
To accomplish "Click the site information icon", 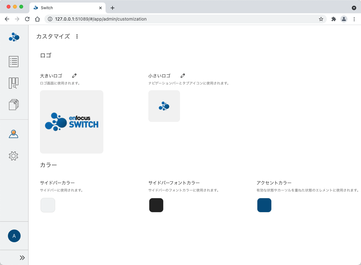I will point(50,19).
